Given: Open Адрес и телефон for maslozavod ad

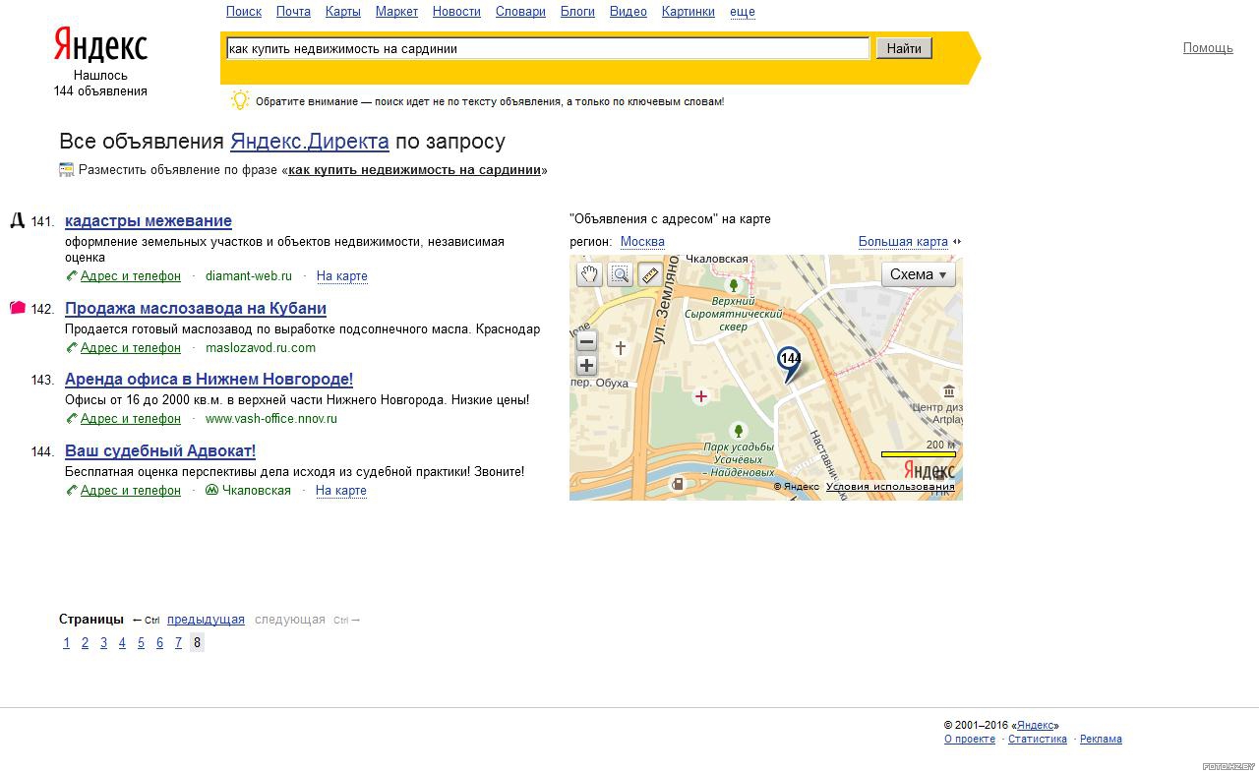Looking at the screenshot, I should 131,348.
